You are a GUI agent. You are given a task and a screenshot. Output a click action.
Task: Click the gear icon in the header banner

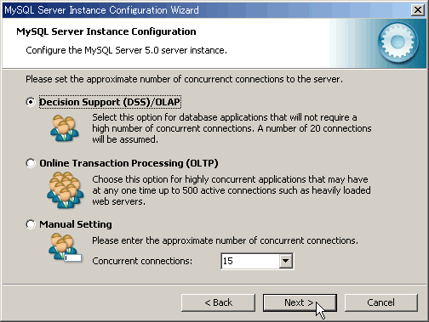click(398, 42)
